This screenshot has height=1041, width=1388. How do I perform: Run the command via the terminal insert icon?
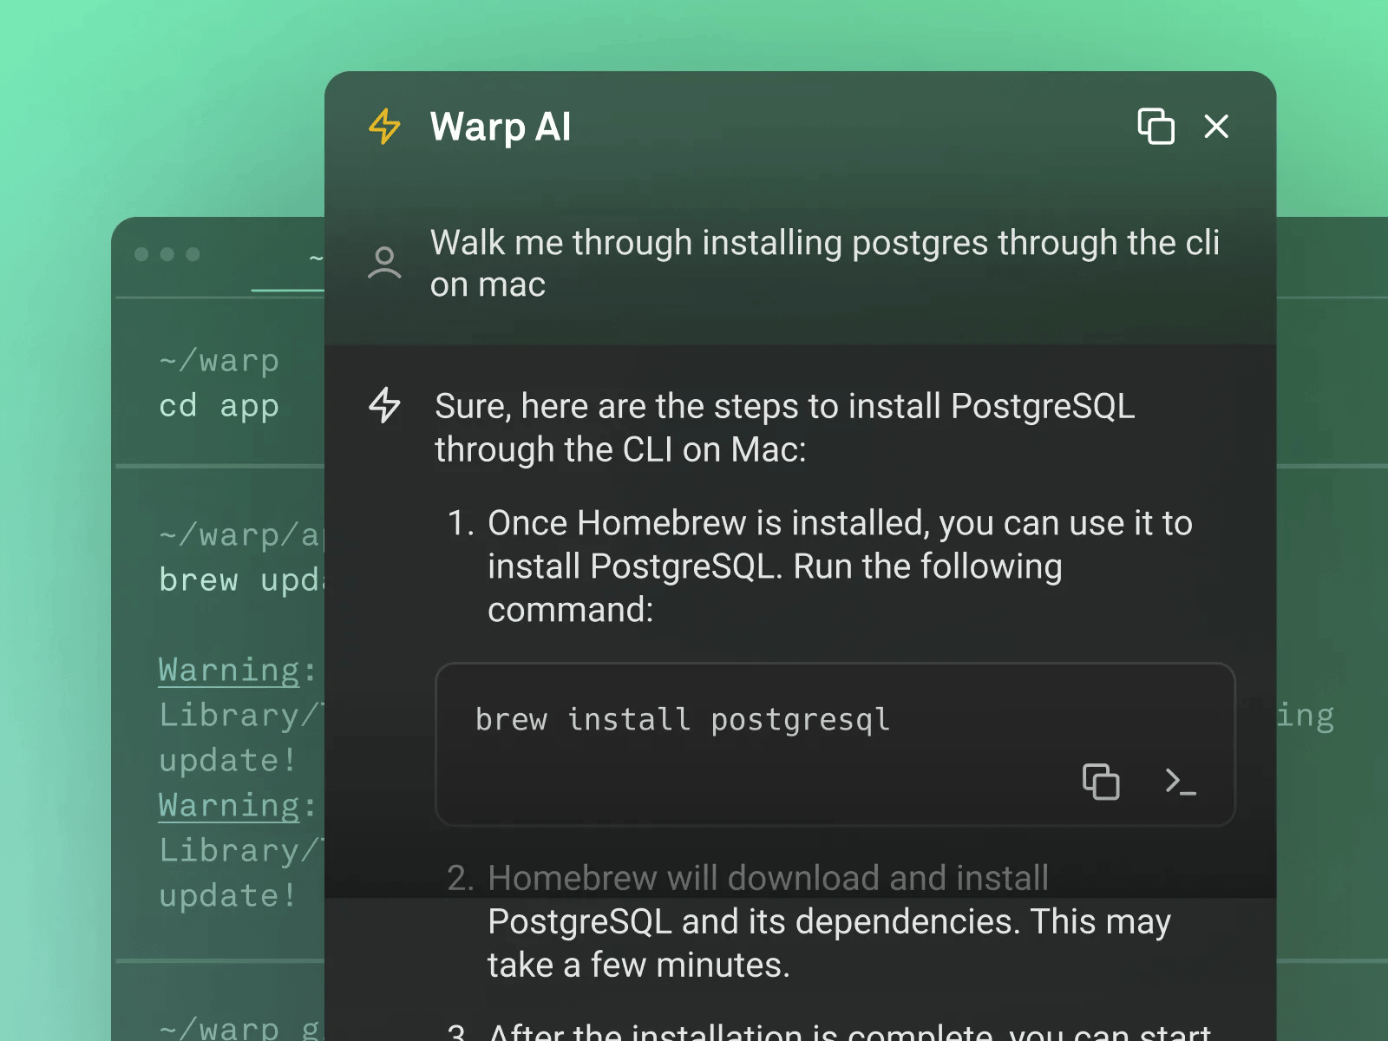(1181, 782)
